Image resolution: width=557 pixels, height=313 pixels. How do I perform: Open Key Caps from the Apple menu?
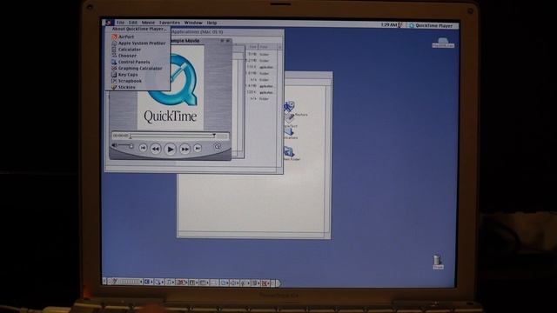[x=138, y=75]
